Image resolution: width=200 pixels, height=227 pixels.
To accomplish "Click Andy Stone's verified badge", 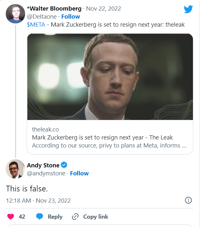I will click(x=64, y=165).
